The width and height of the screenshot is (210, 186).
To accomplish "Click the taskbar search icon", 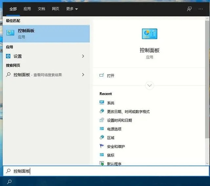I will click(9, 182).
